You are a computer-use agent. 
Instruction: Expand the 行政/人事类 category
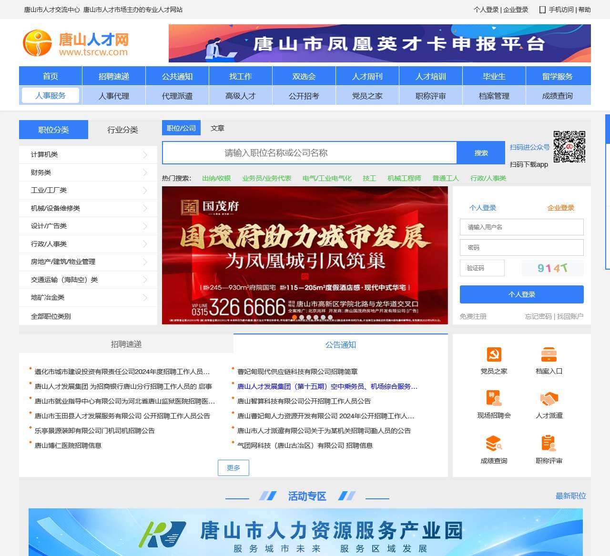(x=88, y=244)
